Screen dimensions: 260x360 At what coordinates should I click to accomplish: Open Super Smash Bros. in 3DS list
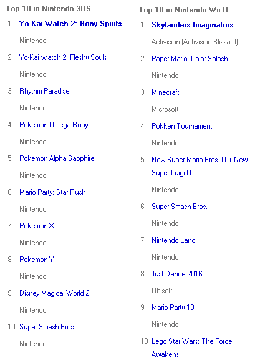(x=47, y=327)
